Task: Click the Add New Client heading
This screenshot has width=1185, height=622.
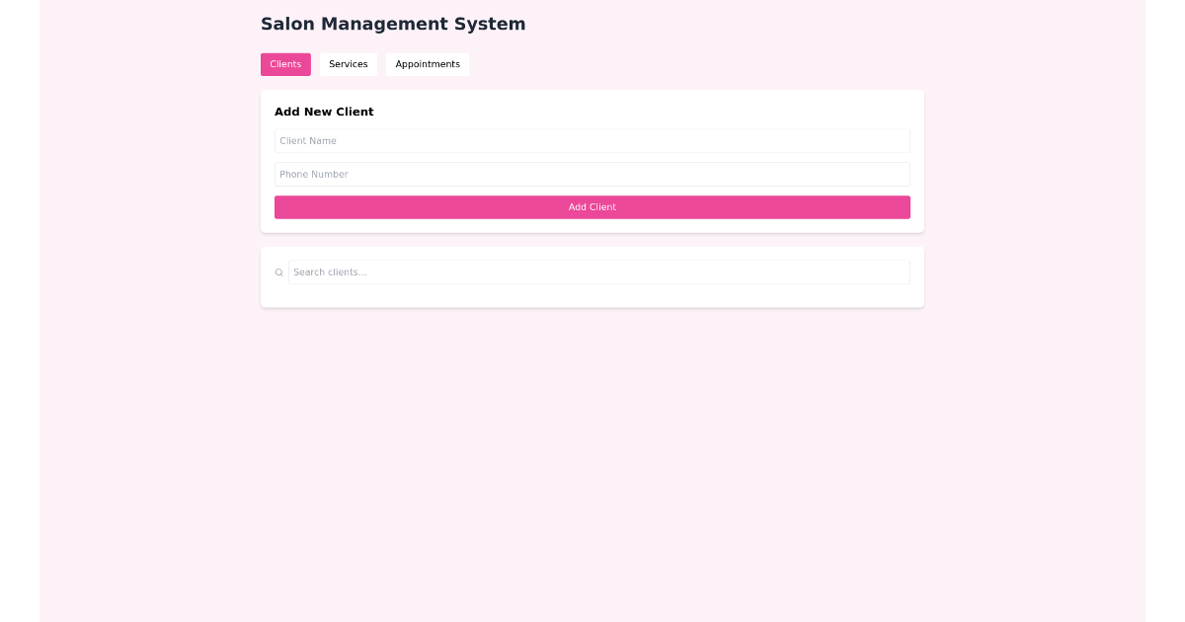Action: (x=324, y=112)
